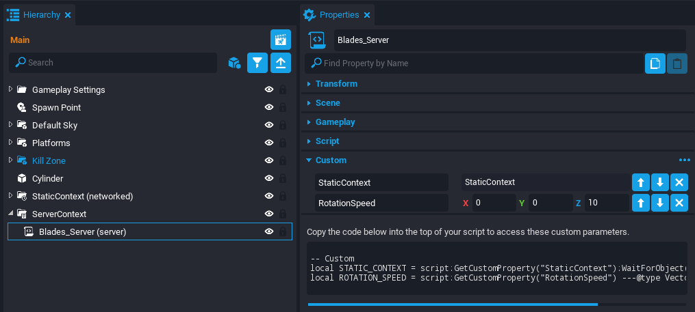Toggle lock on Spawn Point
695x312 pixels.
pos(282,107)
